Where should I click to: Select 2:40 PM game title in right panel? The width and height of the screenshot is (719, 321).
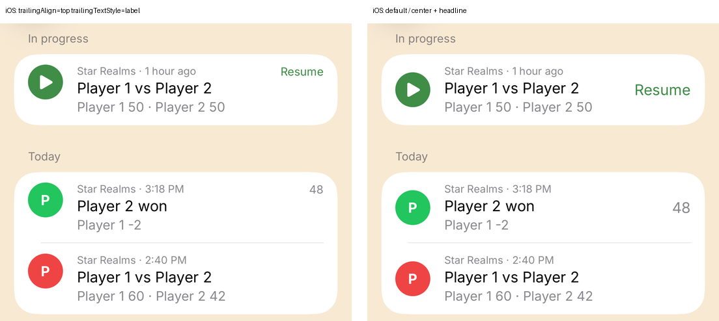(511, 277)
